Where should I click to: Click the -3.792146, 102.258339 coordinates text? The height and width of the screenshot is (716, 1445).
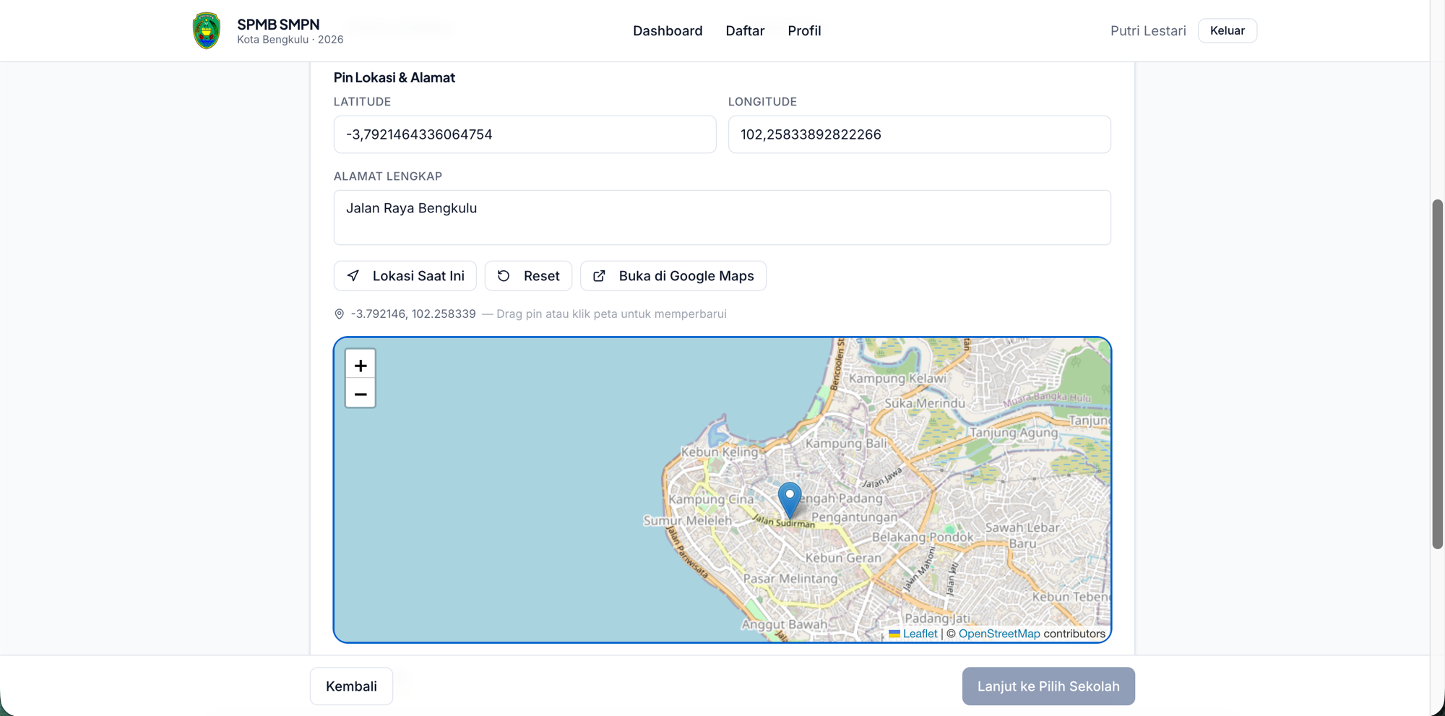pos(413,314)
